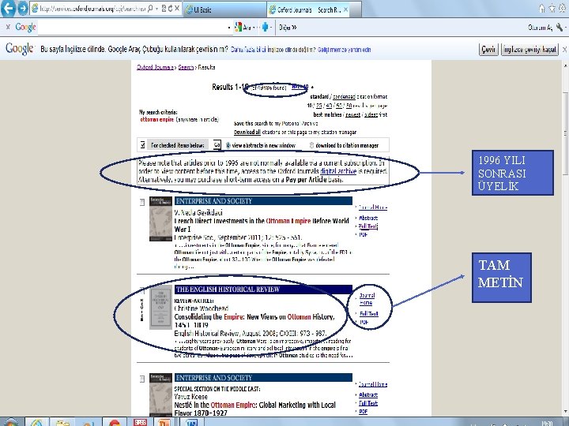This screenshot has height=426, width=569.
Task: Show 40 results per page
Action: (329, 106)
